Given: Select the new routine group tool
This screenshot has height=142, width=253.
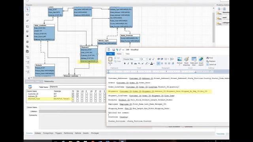Looking at the screenshot, I should pos(27,52).
